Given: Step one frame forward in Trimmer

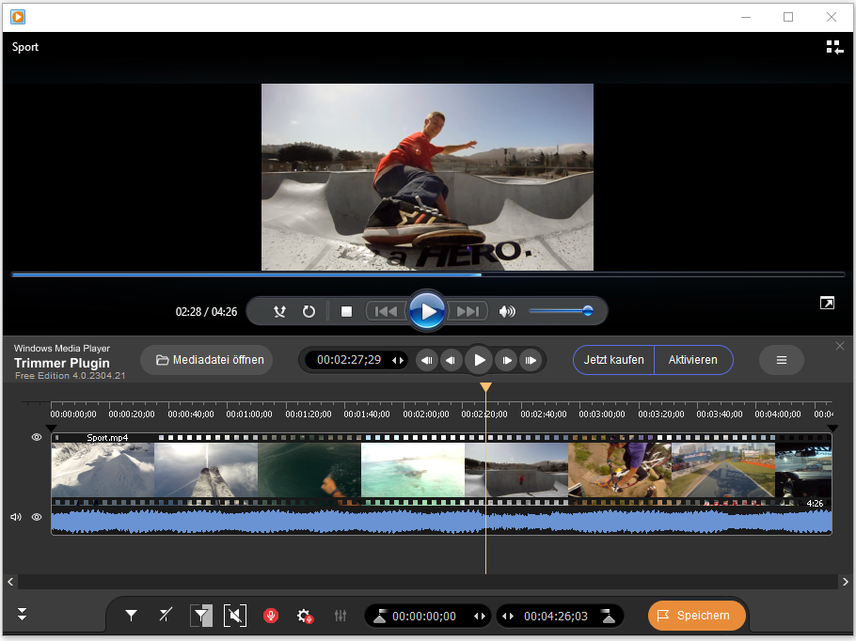Looking at the screenshot, I should click(x=507, y=360).
